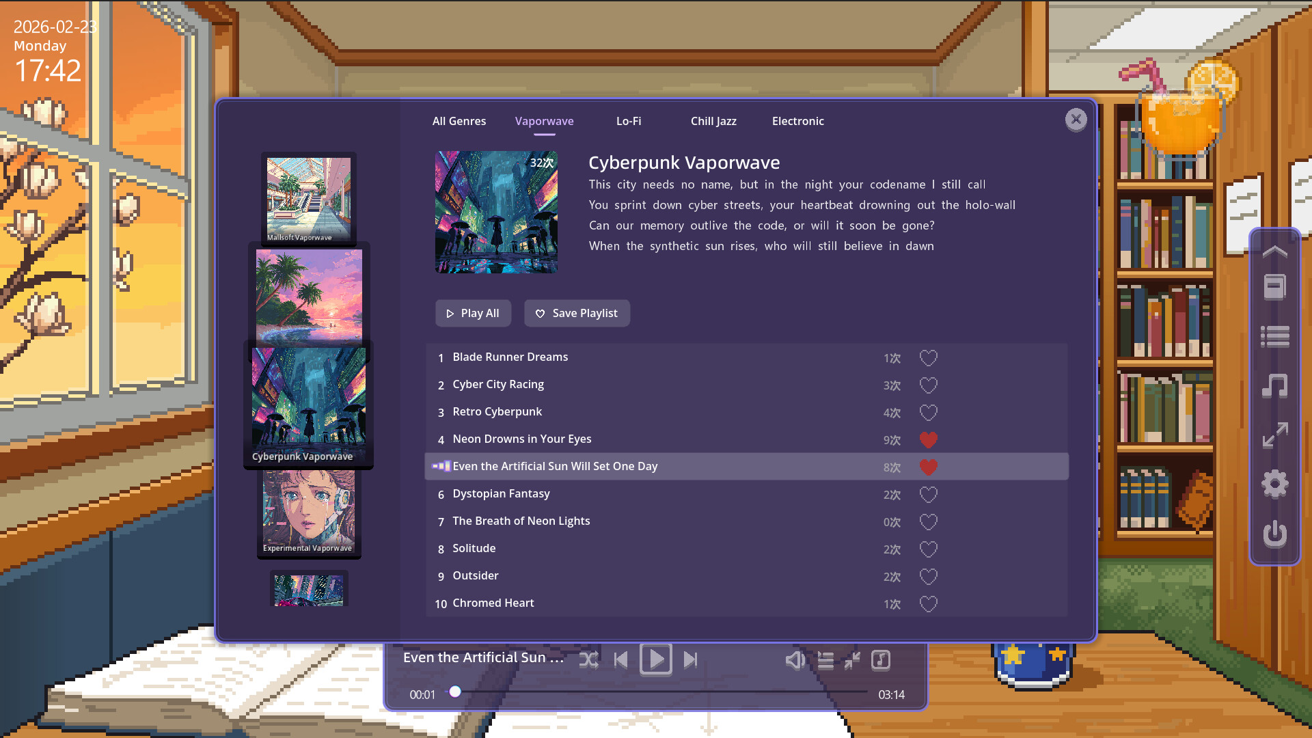Toggle shuffle mode in the player bar
Viewport: 1312px width, 738px height.
point(588,659)
